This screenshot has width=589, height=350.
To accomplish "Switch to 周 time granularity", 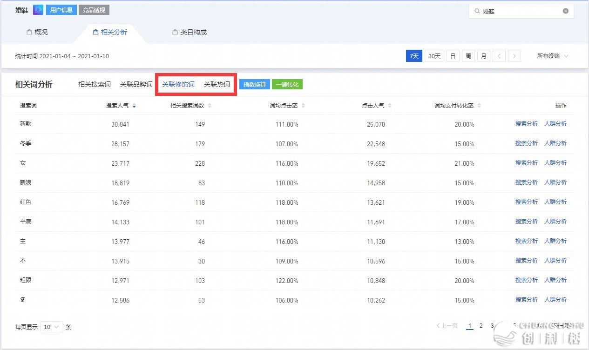I will [x=468, y=56].
